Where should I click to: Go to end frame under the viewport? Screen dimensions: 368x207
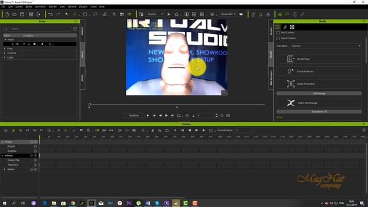coord(172,116)
